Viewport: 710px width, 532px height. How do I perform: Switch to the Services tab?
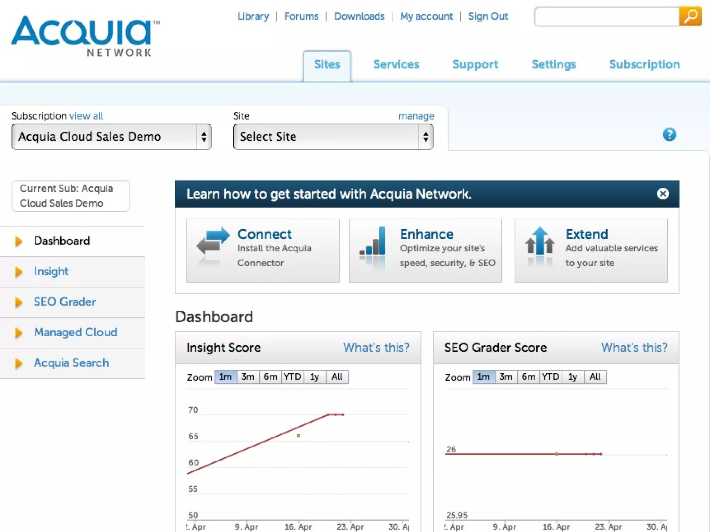[x=396, y=64]
